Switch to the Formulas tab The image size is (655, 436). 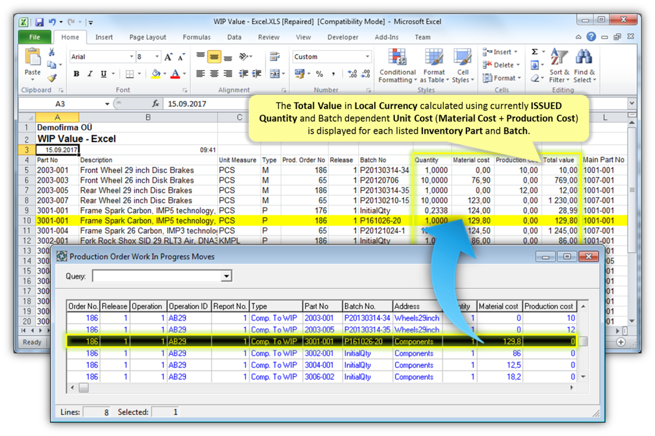point(196,37)
